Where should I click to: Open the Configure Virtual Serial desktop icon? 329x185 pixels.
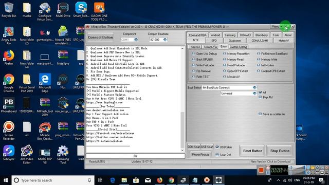tap(45, 11)
